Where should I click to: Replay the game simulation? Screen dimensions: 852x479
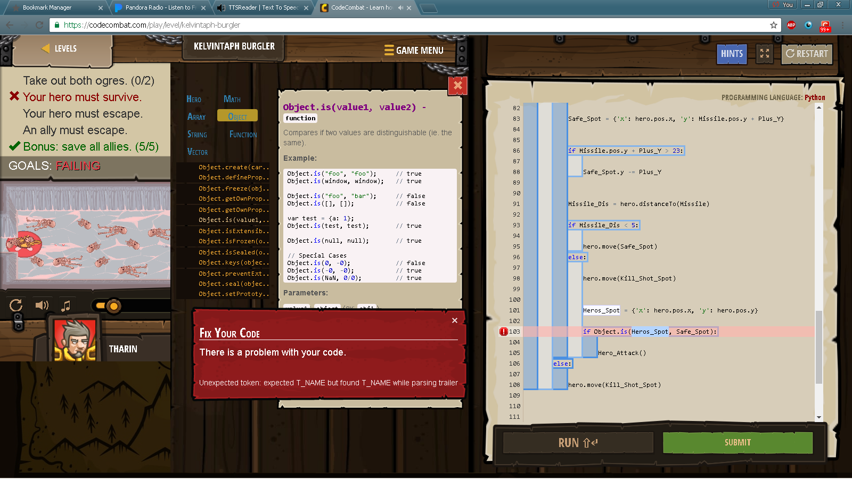click(16, 305)
